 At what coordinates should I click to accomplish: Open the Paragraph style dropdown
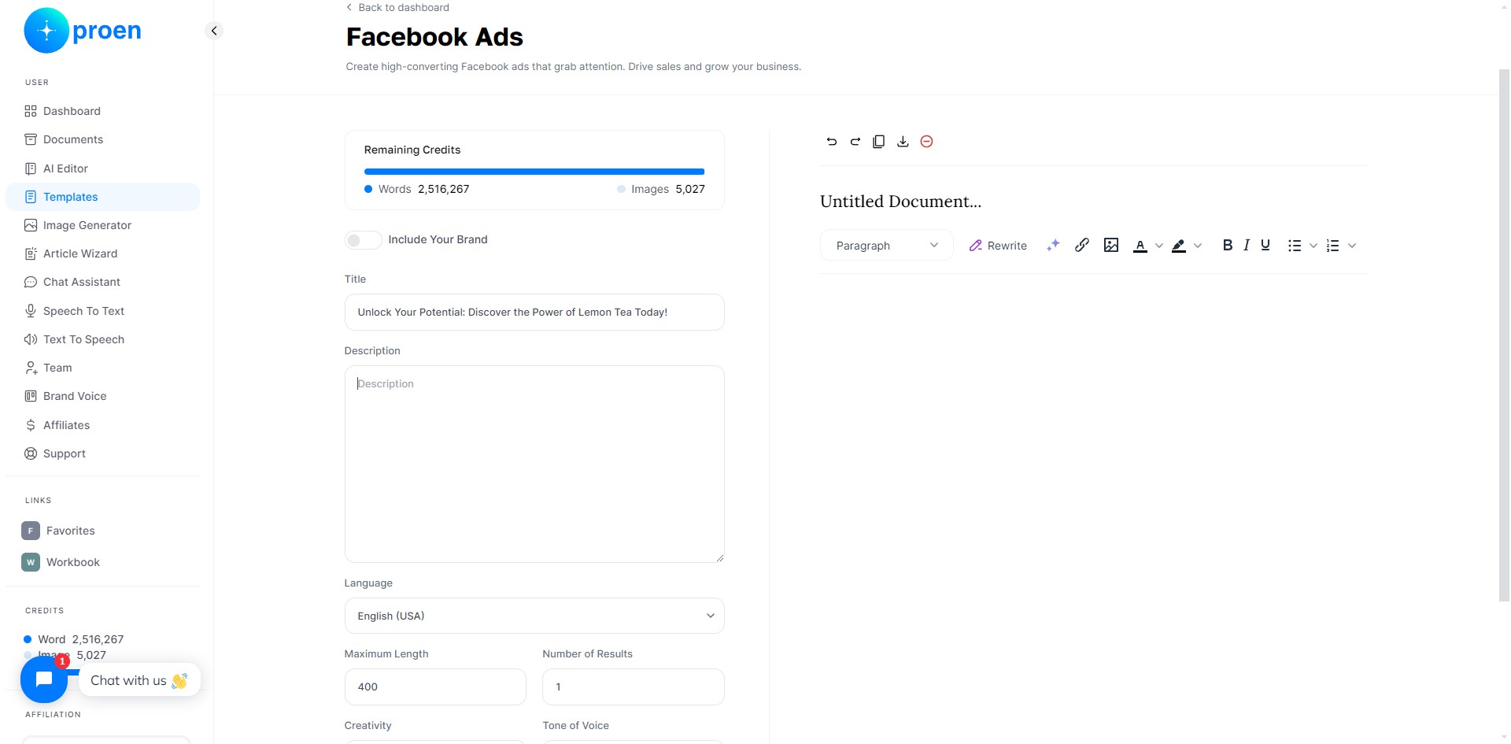click(x=887, y=246)
